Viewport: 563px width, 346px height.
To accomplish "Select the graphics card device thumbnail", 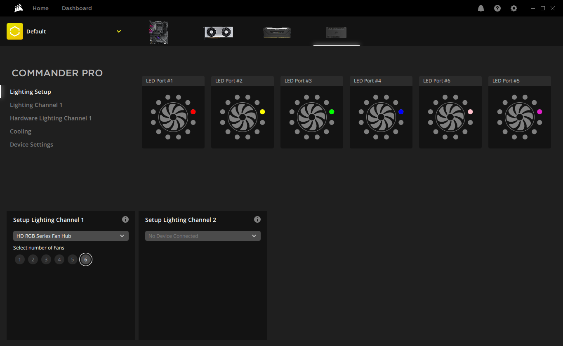I will pyautogui.click(x=219, y=32).
